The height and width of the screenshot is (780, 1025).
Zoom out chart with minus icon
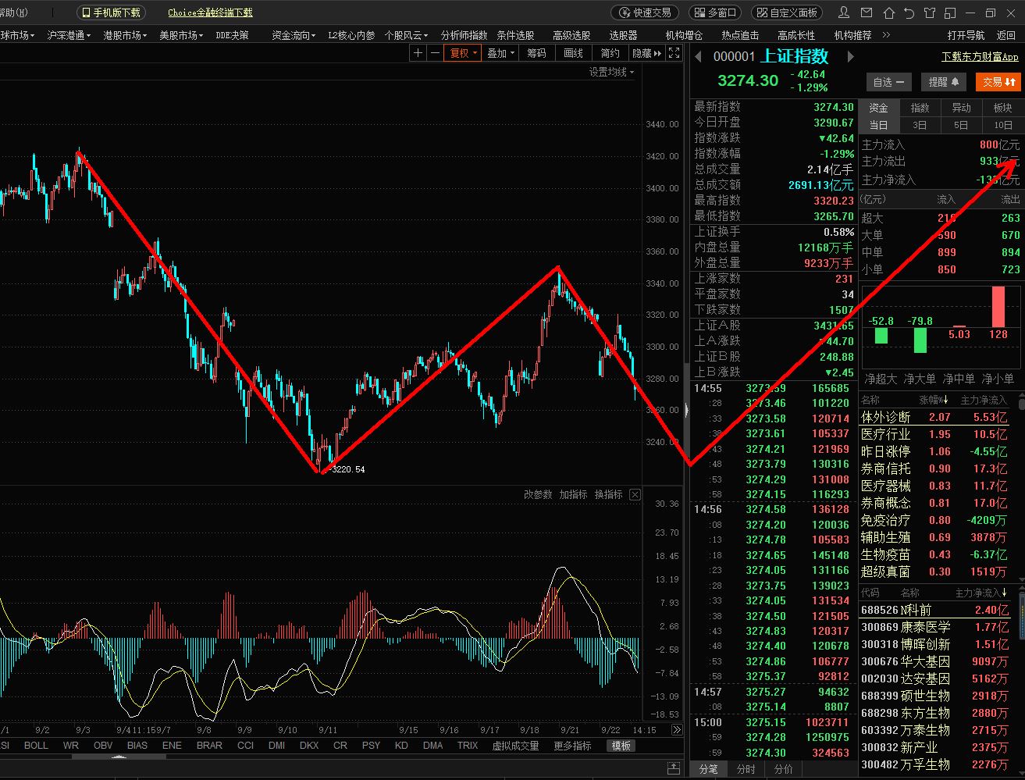click(434, 53)
